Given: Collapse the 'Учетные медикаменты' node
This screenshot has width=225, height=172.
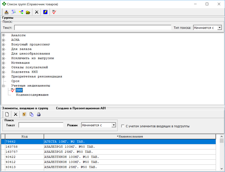Looking at the screenshot, I should click(3, 86).
